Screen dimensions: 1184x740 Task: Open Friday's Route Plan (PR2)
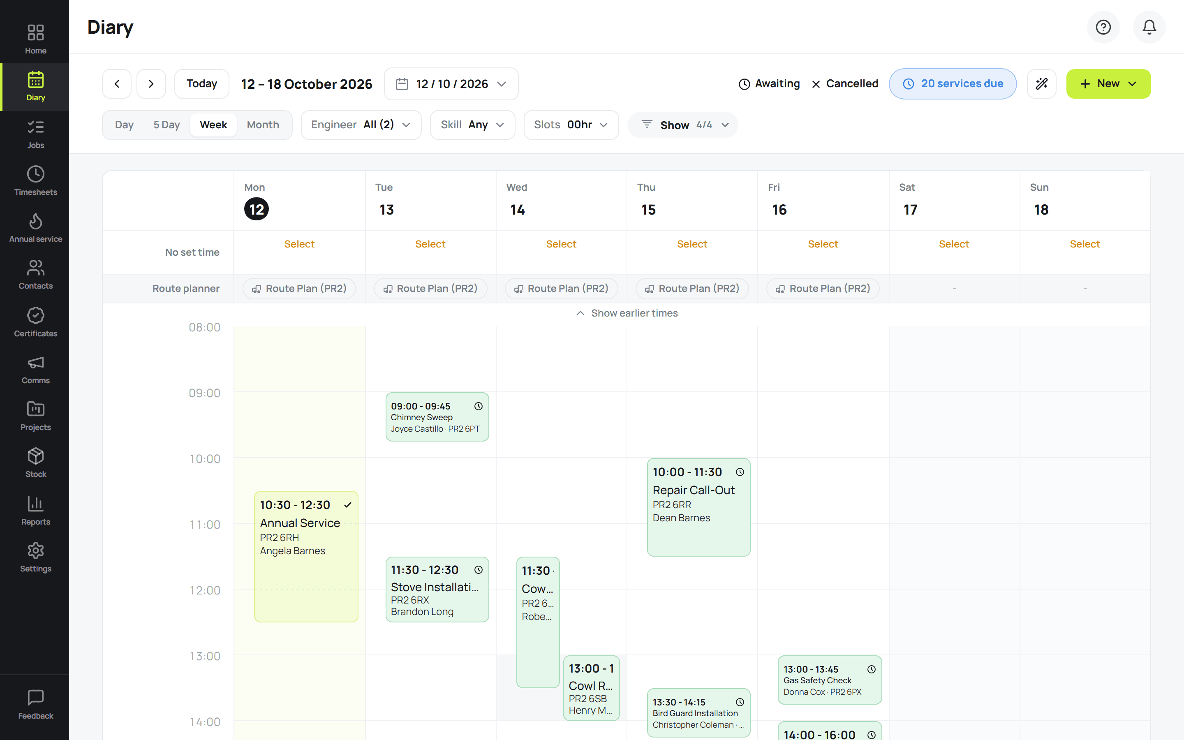coord(823,288)
